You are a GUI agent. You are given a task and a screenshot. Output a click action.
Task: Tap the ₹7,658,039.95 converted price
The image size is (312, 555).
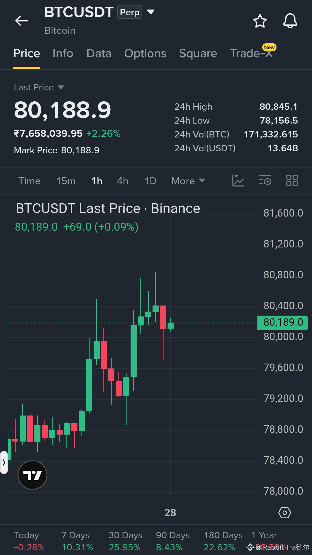[x=48, y=134]
